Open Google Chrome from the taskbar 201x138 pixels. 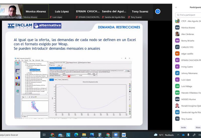tap(52, 135)
